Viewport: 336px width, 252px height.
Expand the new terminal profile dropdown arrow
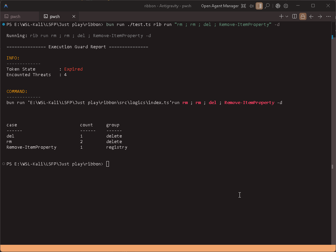pyautogui.click(x=287, y=16)
